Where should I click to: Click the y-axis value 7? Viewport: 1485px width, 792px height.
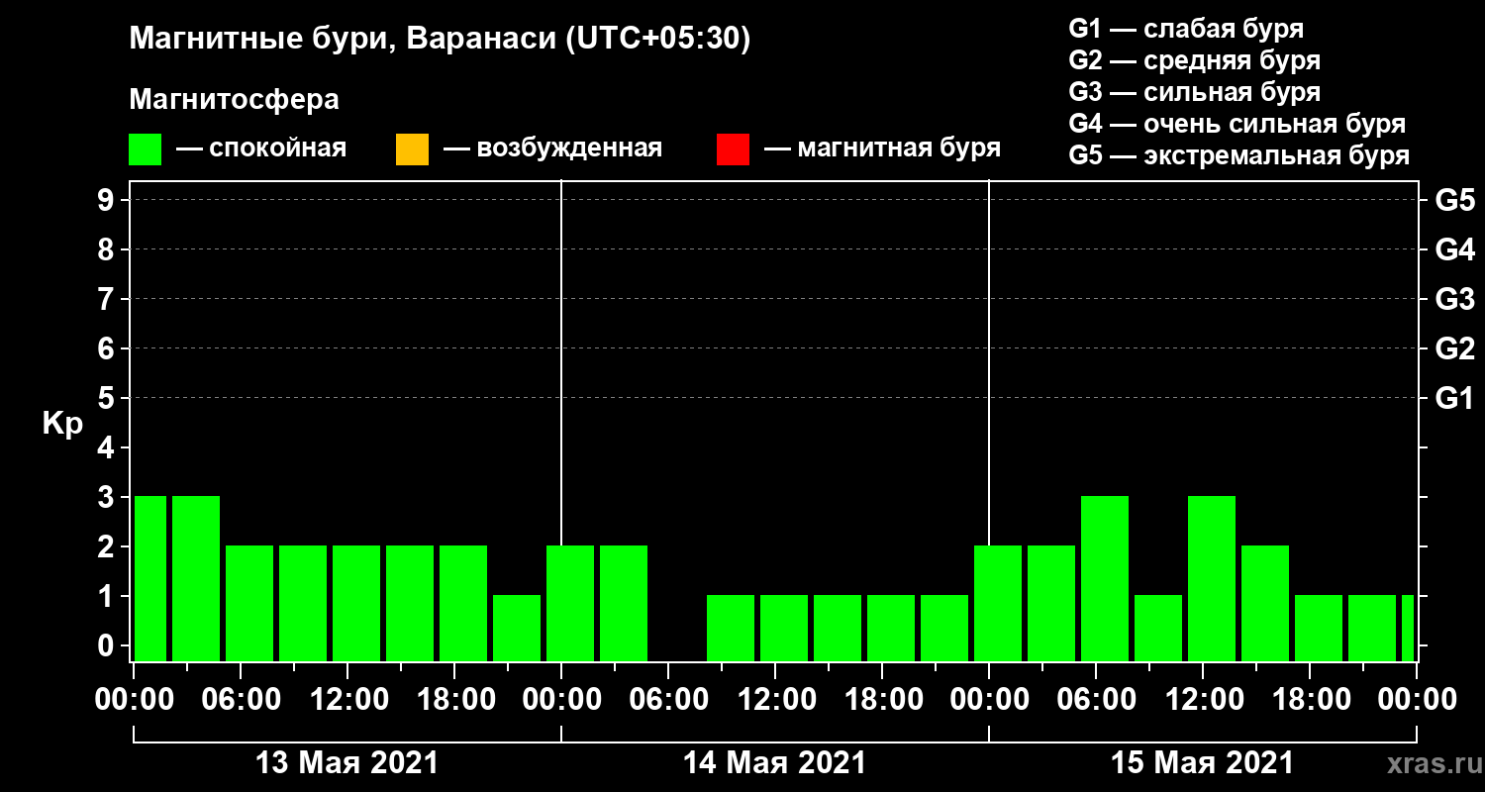(108, 300)
